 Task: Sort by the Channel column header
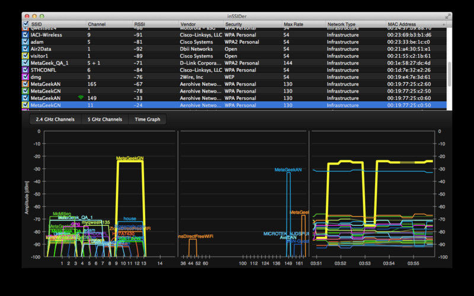97,24
